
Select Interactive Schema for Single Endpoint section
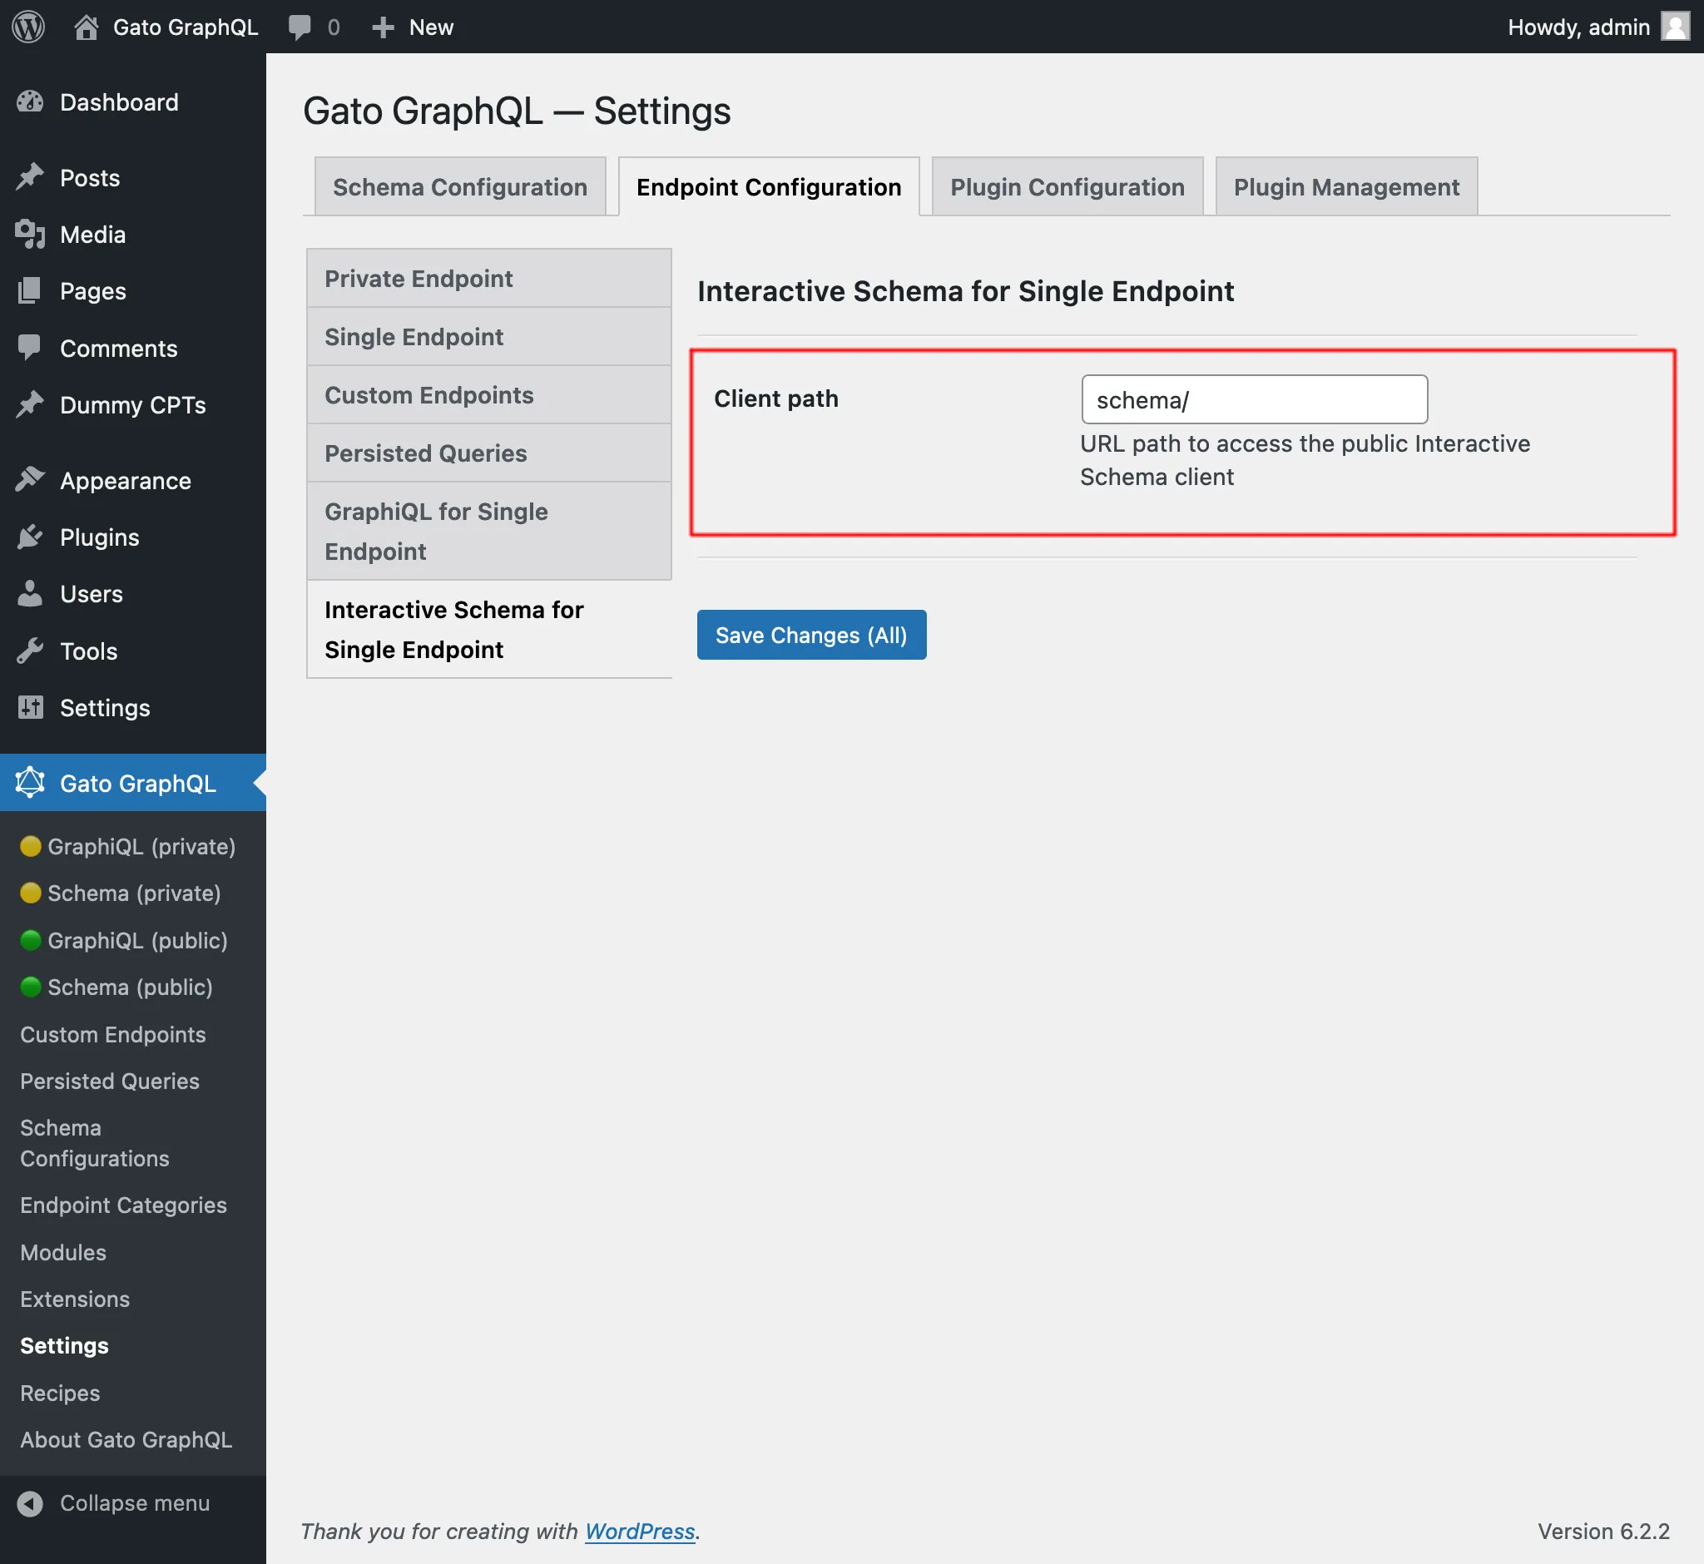(x=489, y=629)
